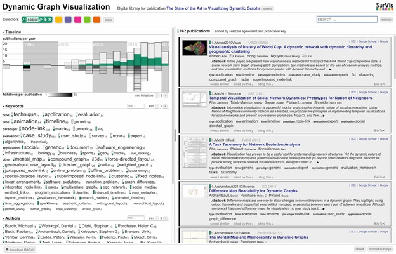396x254 pixels.
Task: Click the edit pencil icon in social selector
Action: click(41, 20)
